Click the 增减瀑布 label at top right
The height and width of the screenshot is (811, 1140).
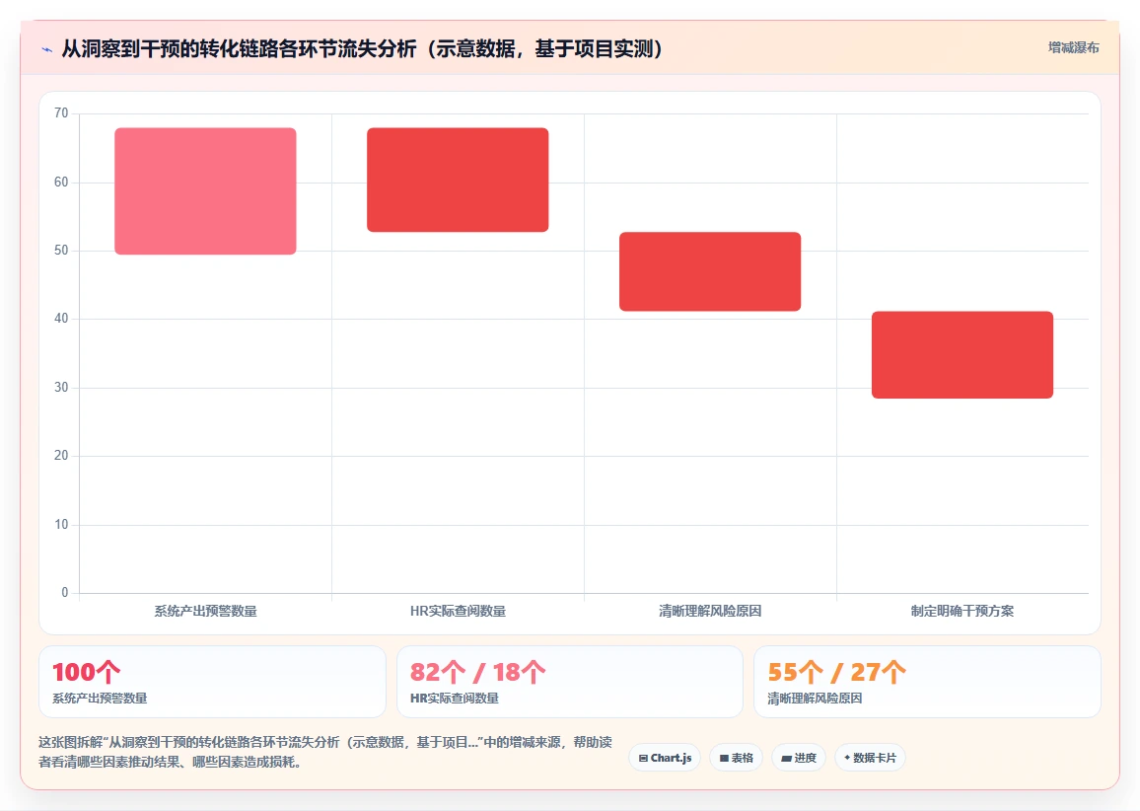[x=1073, y=48]
